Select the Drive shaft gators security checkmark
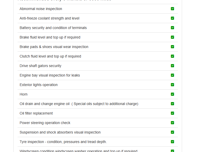 [x=172, y=66]
